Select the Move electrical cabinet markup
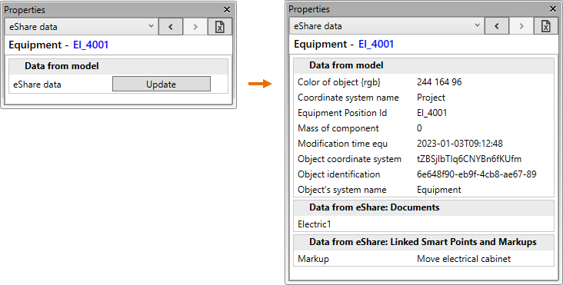Screen dimensions: 563x285 coord(464,259)
